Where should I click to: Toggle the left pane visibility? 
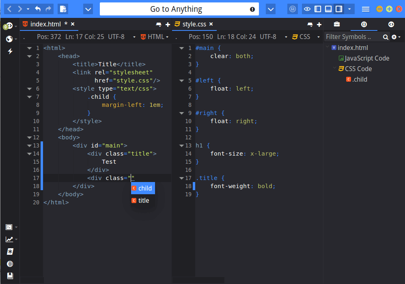point(318,9)
